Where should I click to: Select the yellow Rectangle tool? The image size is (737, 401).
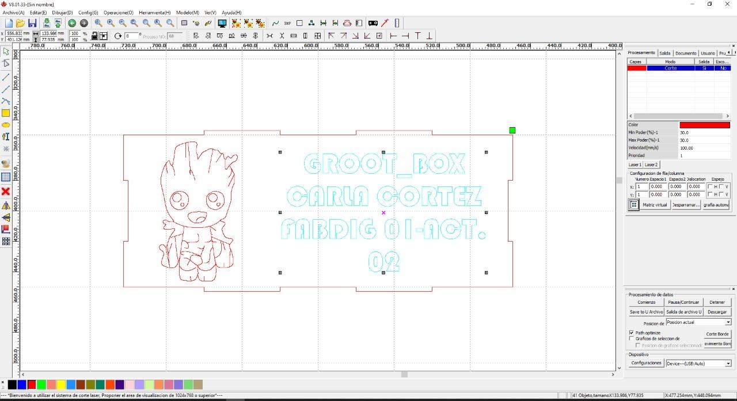[x=6, y=113]
